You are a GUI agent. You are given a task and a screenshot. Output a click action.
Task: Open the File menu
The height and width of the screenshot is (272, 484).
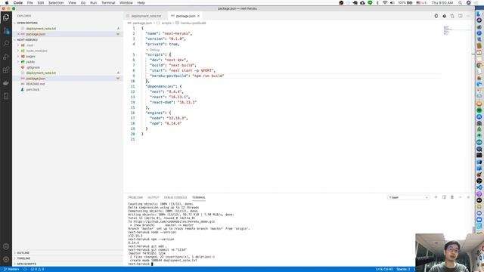point(30,3)
